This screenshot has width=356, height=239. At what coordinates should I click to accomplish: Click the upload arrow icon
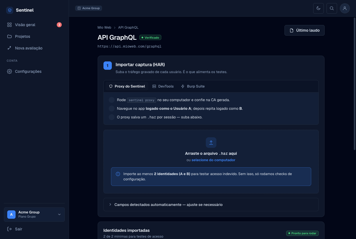pos(211,143)
